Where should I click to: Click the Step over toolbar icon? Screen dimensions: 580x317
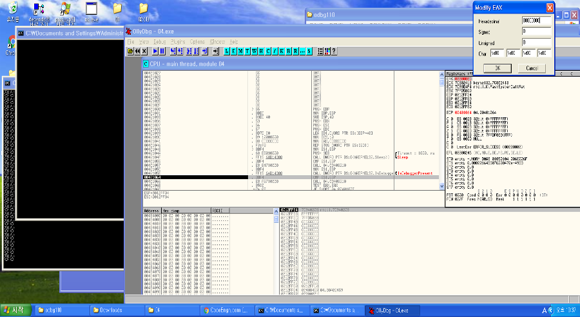click(x=180, y=51)
